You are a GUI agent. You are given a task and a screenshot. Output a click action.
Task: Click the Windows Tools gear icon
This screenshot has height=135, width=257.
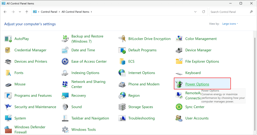(65, 130)
